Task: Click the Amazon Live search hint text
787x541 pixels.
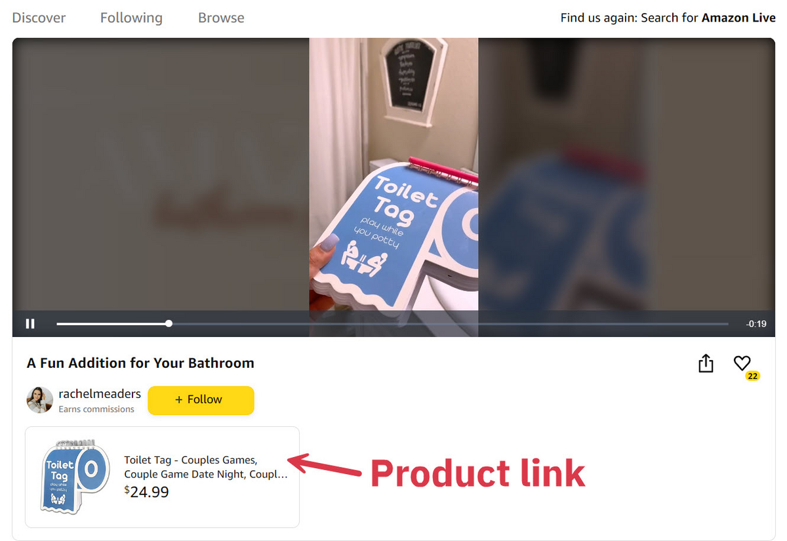Action: click(x=668, y=18)
